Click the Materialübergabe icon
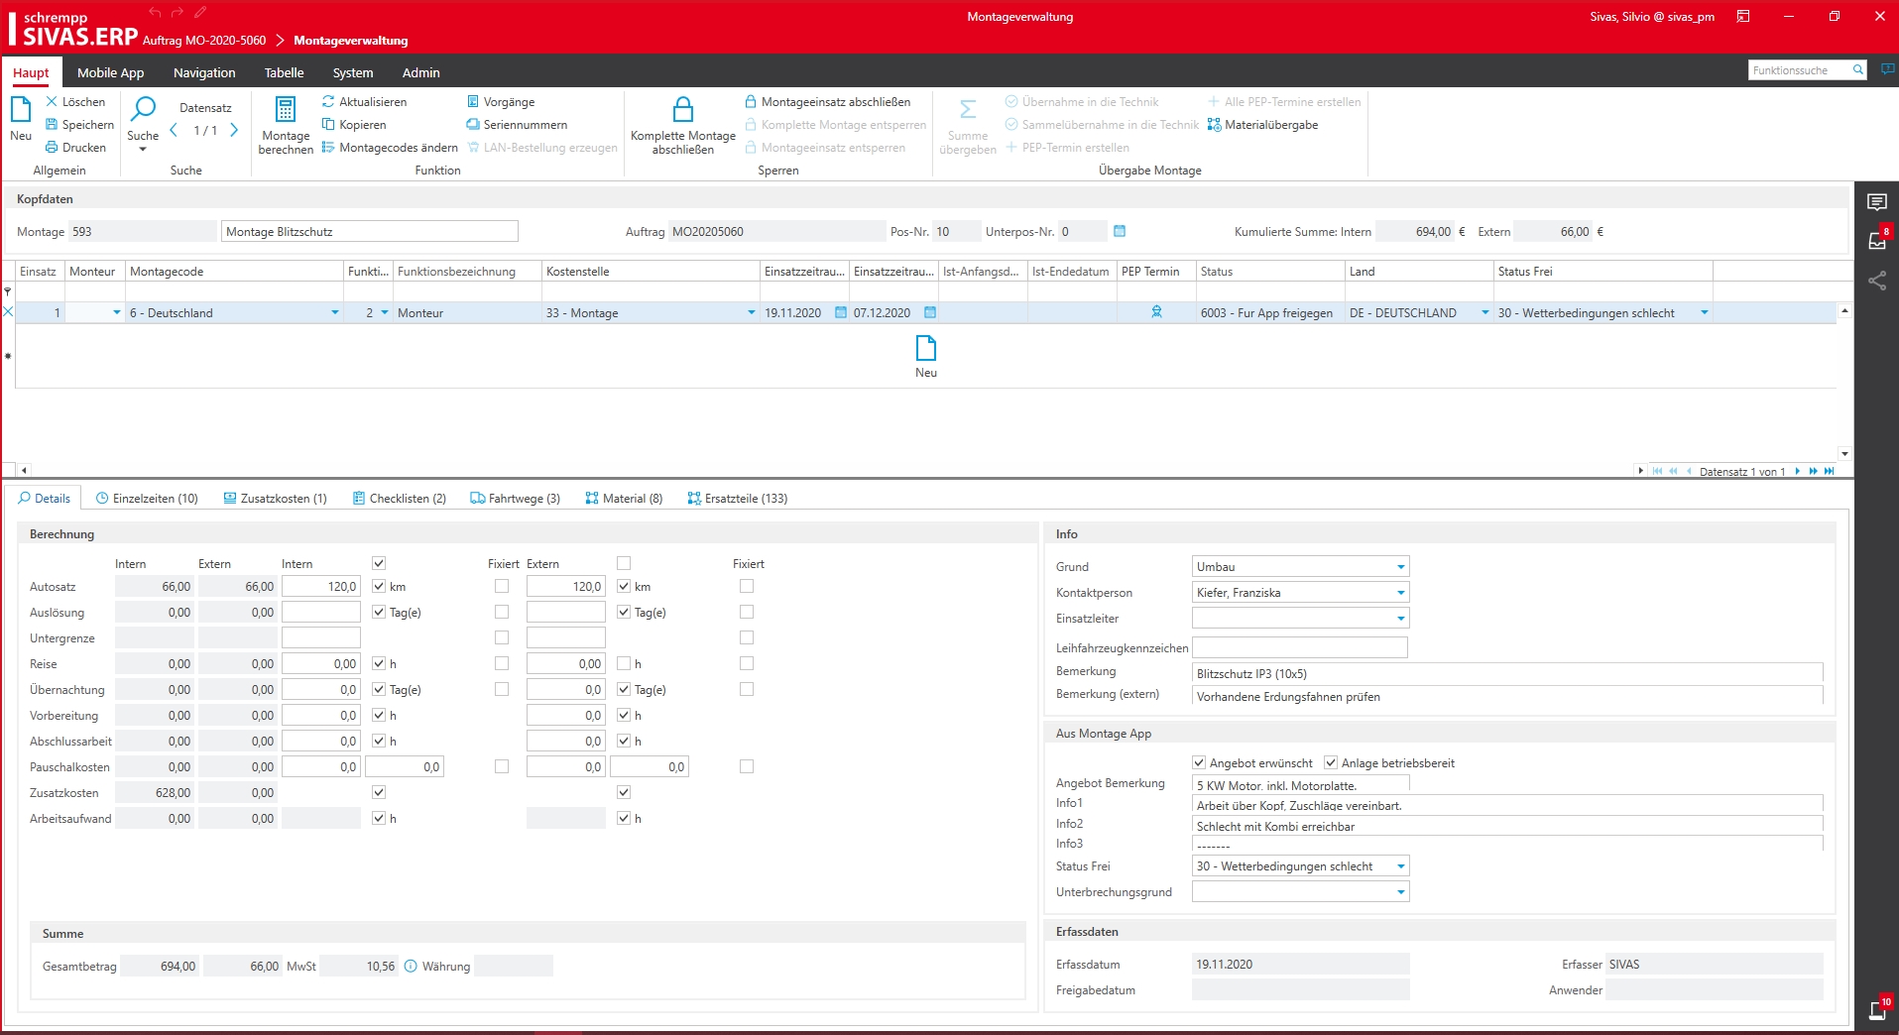Screen dimensions: 1899x1035 (1214, 125)
